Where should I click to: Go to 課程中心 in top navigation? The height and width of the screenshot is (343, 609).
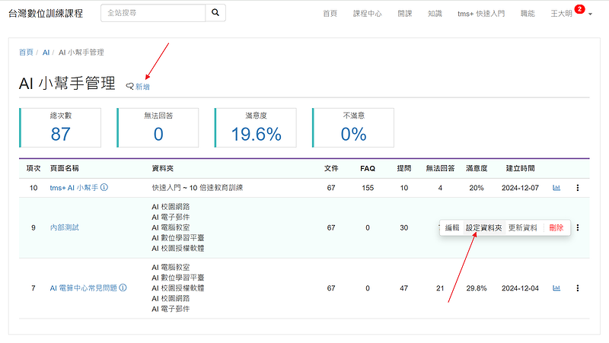[368, 14]
